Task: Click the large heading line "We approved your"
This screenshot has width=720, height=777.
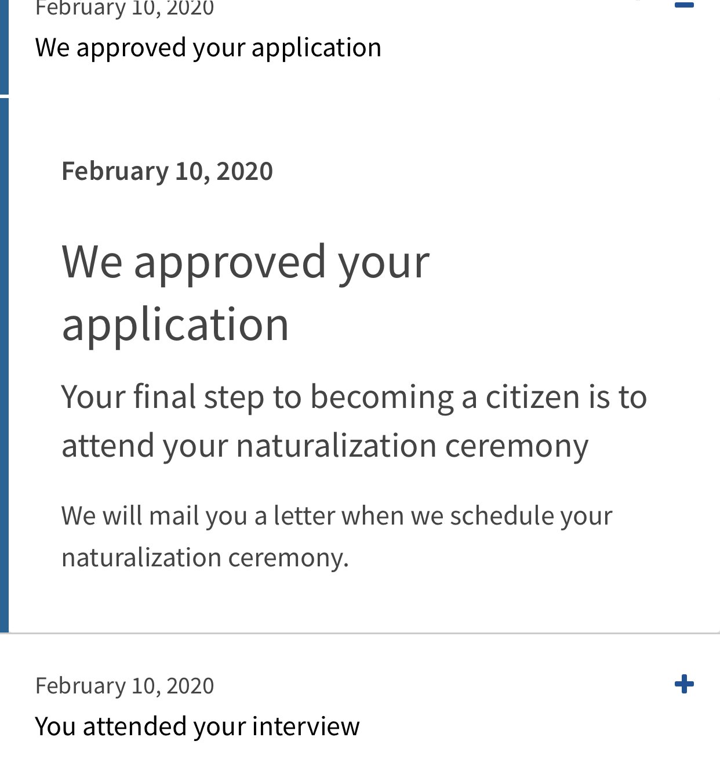Action: click(x=245, y=263)
